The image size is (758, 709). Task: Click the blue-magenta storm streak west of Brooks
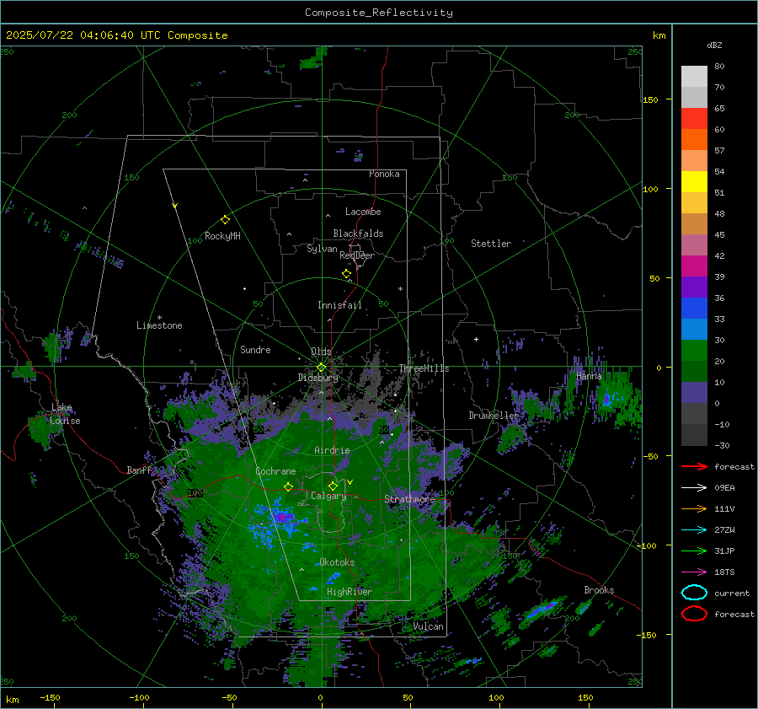pyautogui.click(x=543, y=609)
